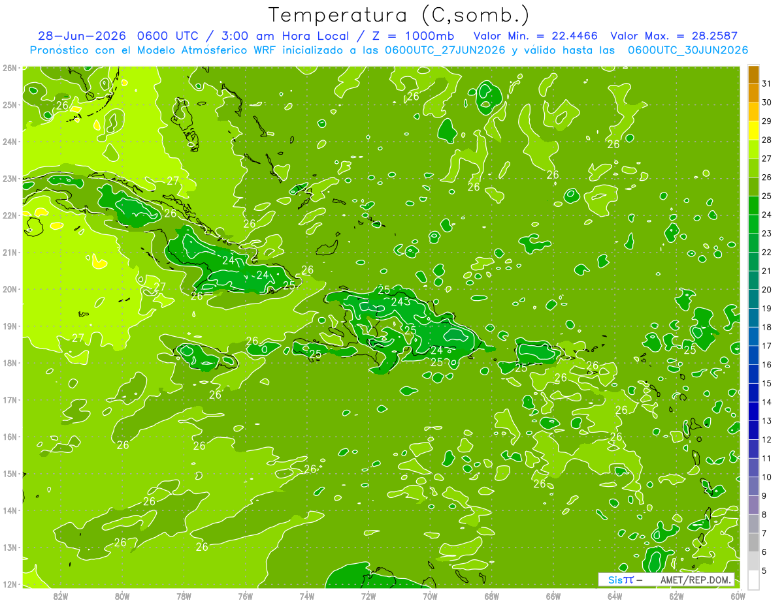
Task: Click the "31" label on the color scale
Action: [767, 84]
